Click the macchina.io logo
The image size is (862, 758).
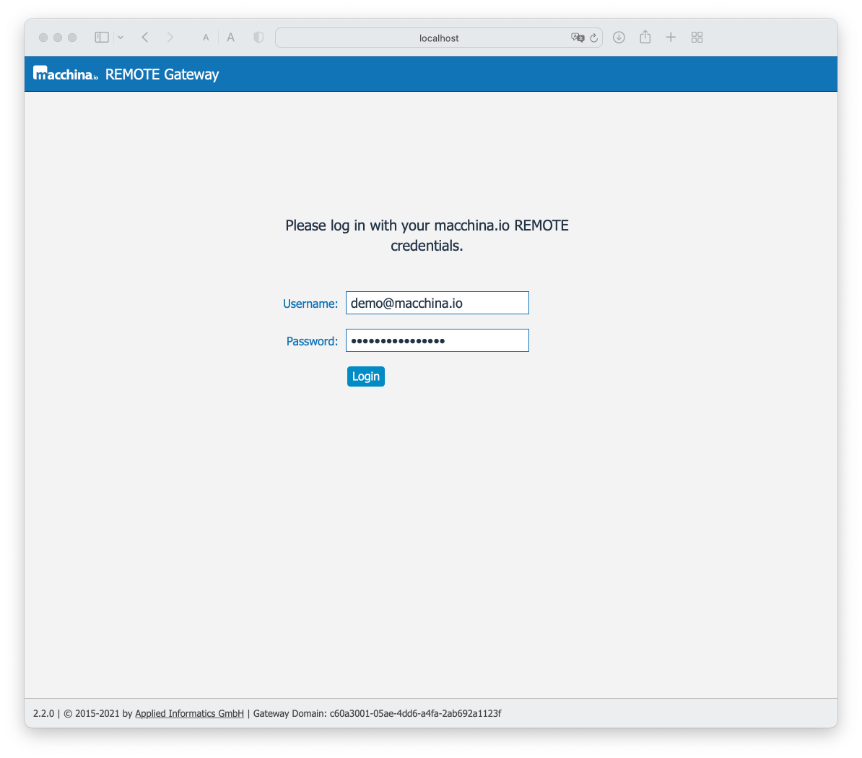click(x=66, y=74)
